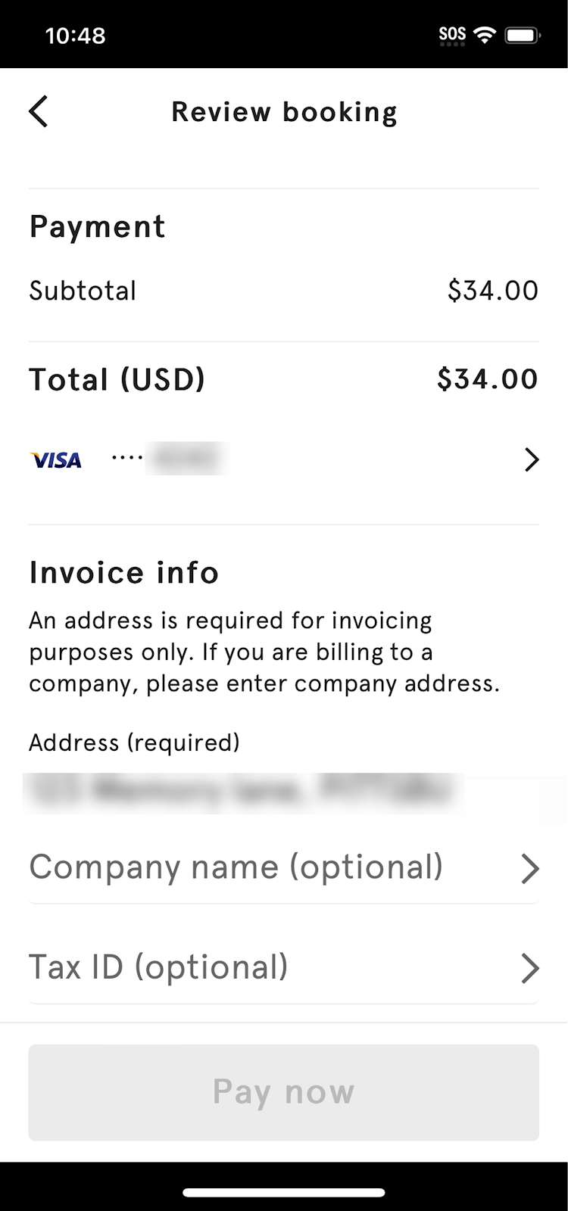Tap the 10:48 clock in status bar
This screenshot has width=568, height=1211.
click(x=76, y=35)
